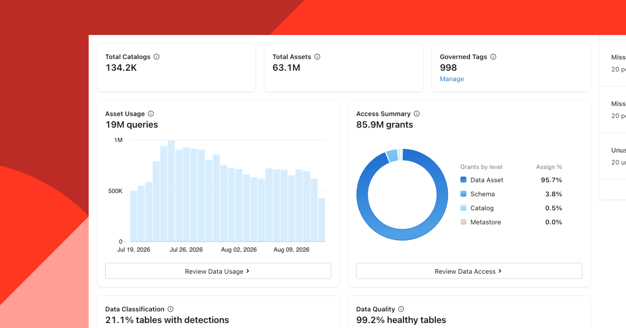This screenshot has height=328, width=626.
Task: Click the 95.7% assign value
Action: click(551, 180)
